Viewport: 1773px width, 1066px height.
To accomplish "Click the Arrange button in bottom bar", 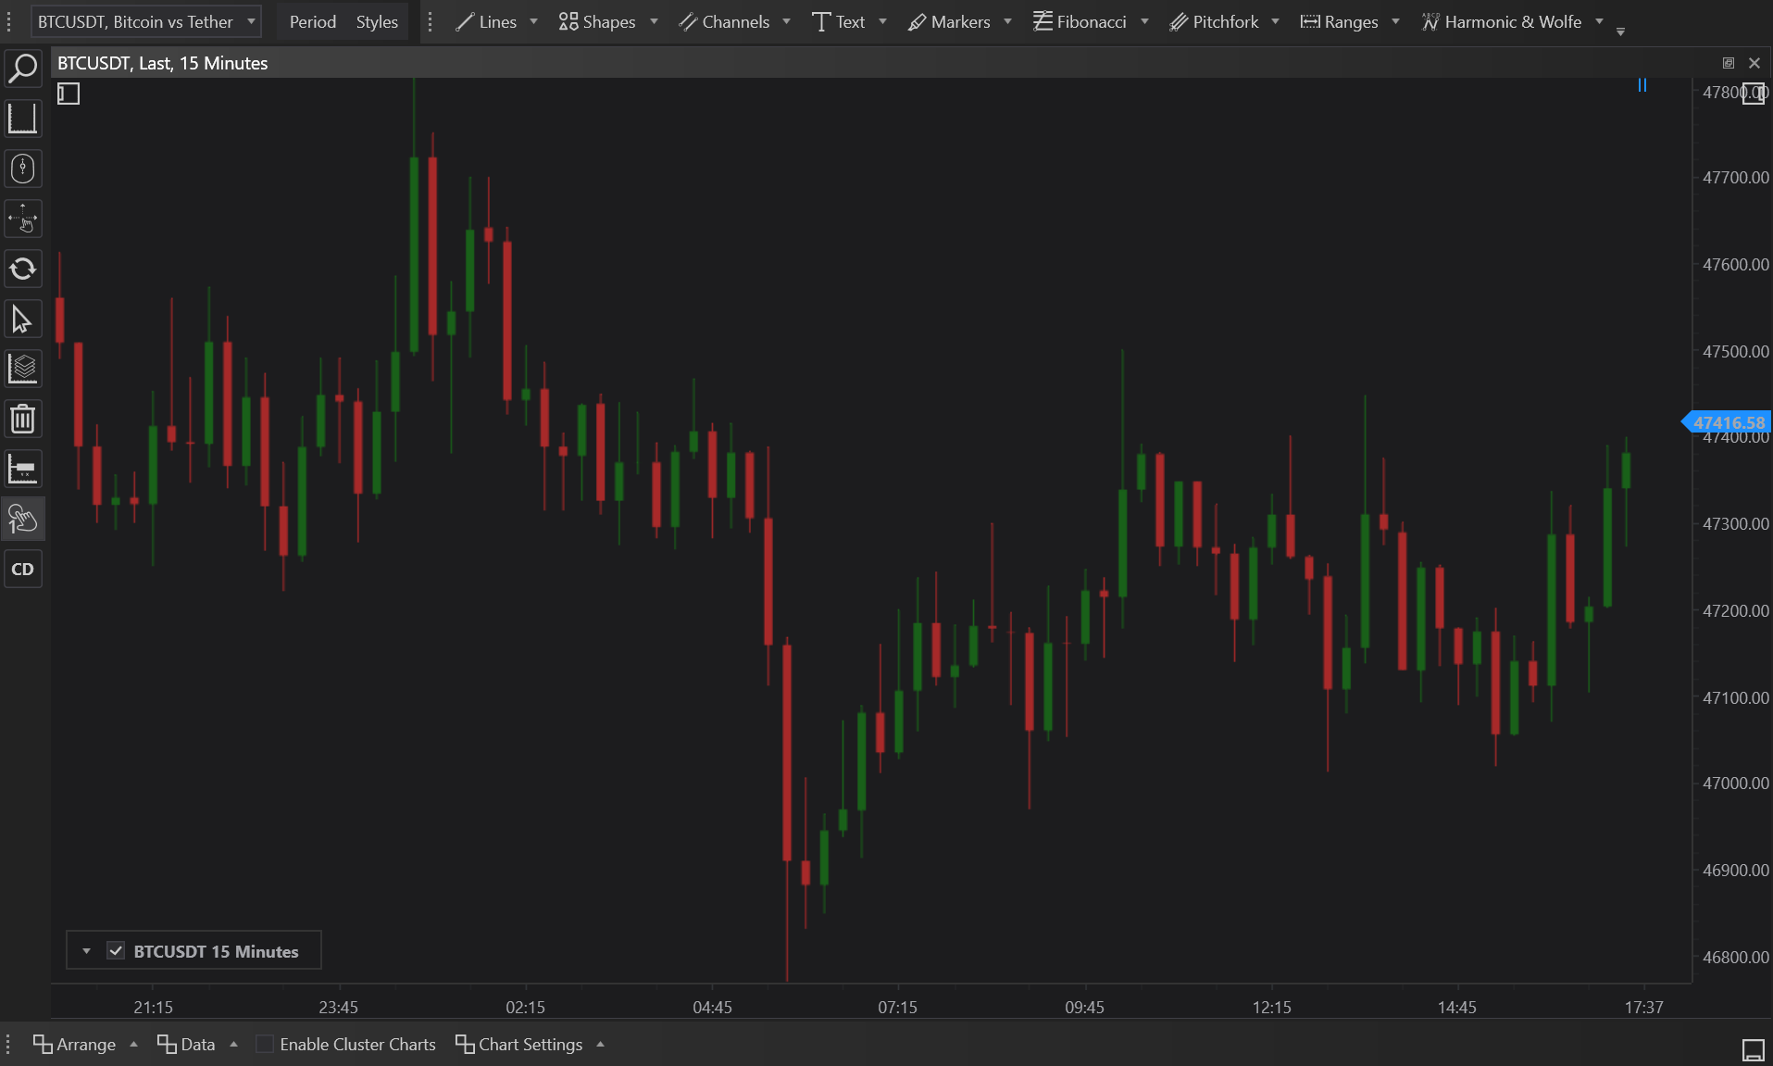I will click(75, 1045).
